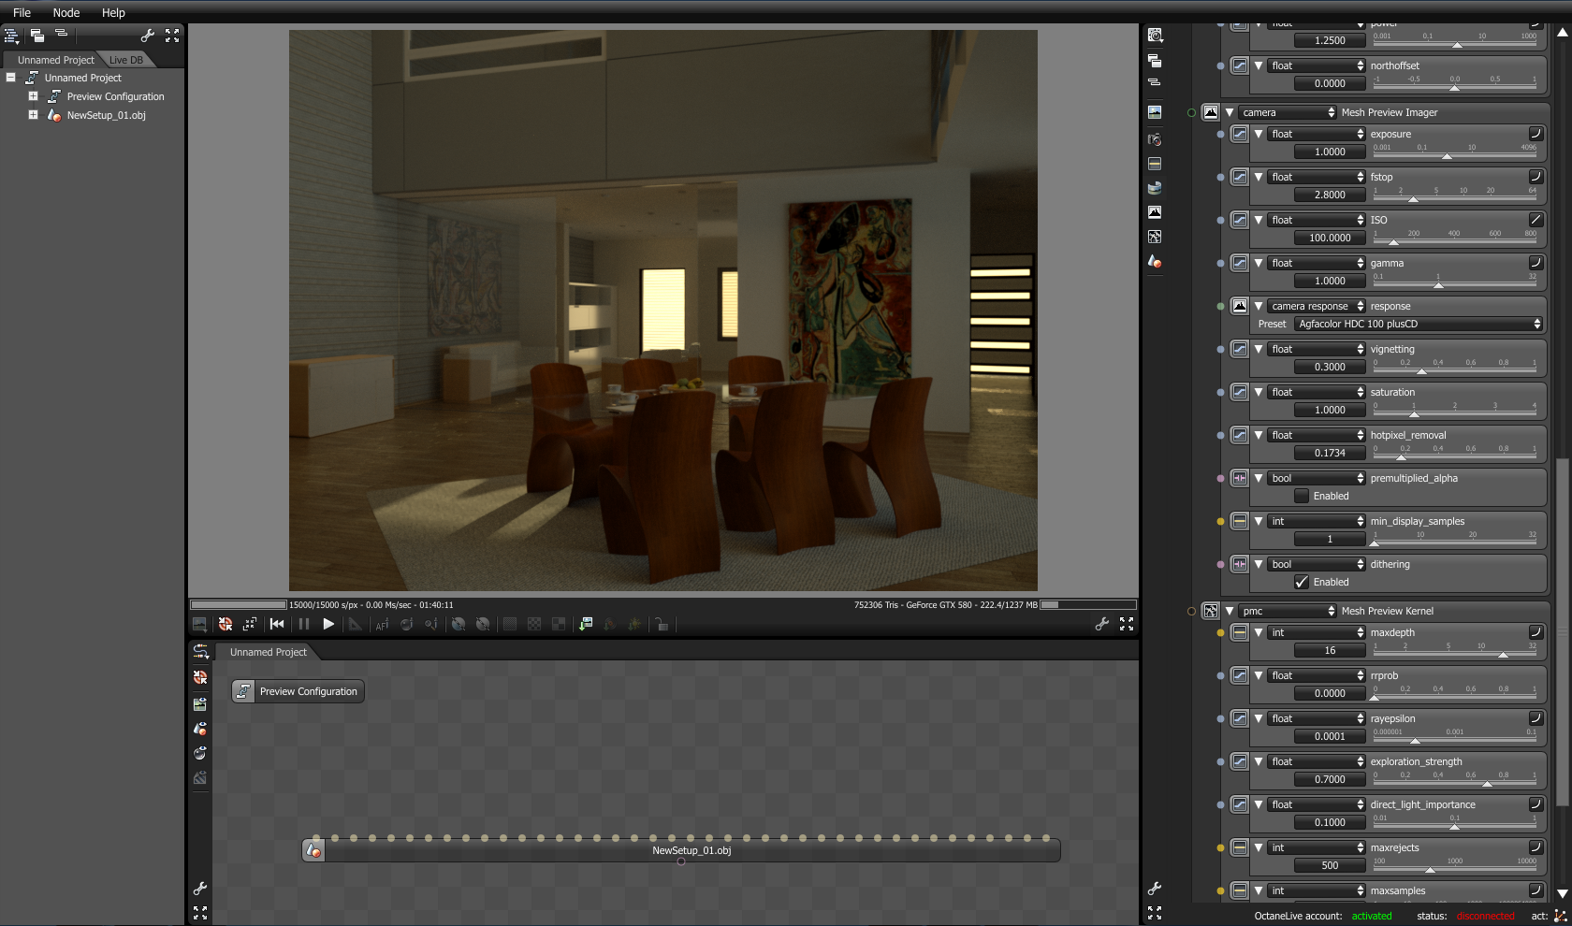This screenshot has height=926, width=1572.
Task: Click the play render button
Action: 328,624
